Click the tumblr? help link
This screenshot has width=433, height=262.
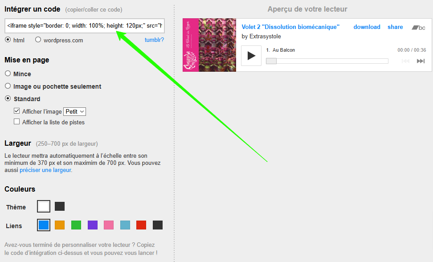154,40
